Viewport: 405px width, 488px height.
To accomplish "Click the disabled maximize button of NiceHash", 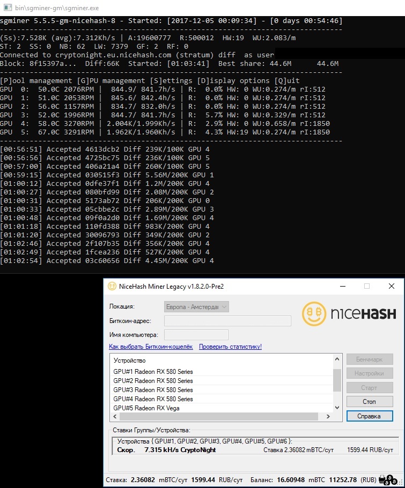I will pos(367,286).
